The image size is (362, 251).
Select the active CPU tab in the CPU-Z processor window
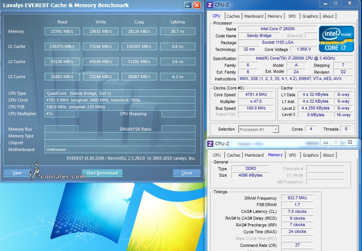(216, 16)
